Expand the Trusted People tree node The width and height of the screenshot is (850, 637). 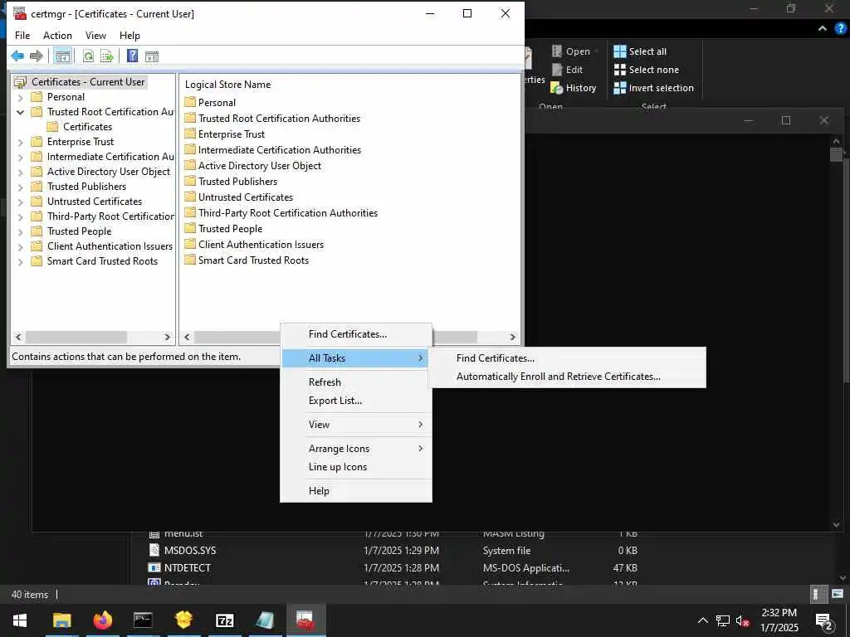(x=20, y=232)
